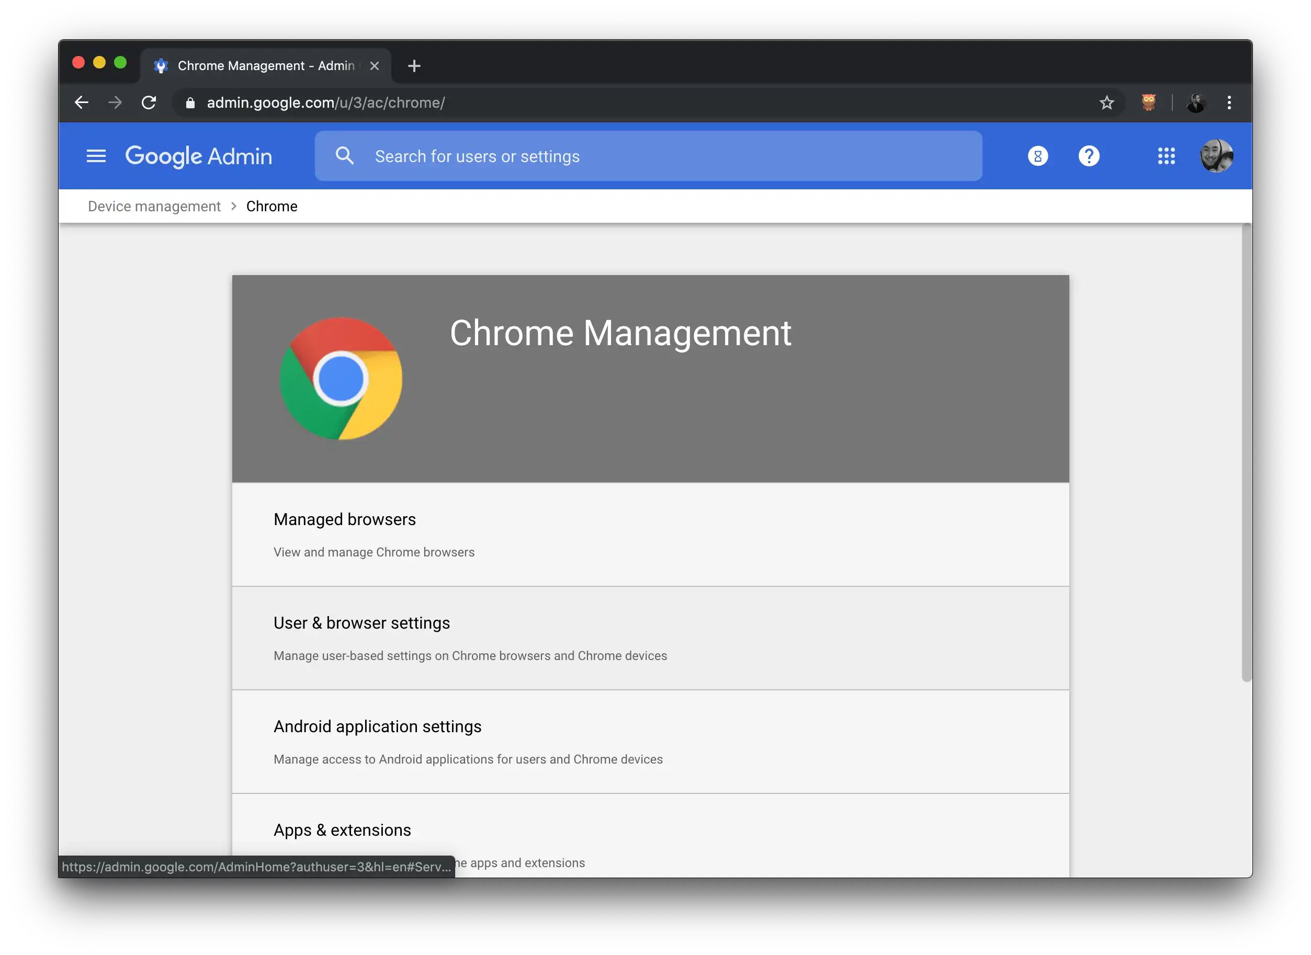Click the search magnifier icon
This screenshot has height=955, width=1311.
click(x=345, y=155)
